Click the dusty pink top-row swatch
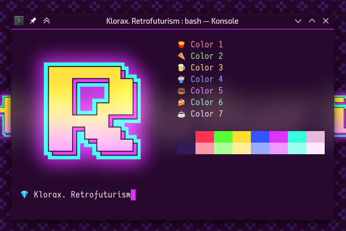Image resolution: width=346 pixels, height=231 pixels. pyautogui.click(x=315, y=137)
